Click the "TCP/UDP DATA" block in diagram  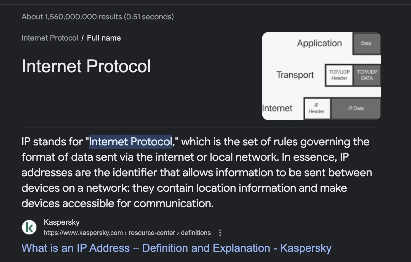[367, 75]
